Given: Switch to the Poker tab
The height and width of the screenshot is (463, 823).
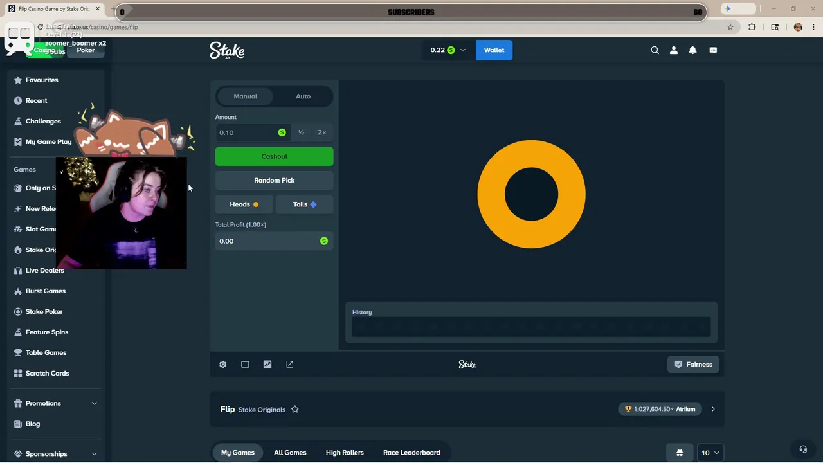Looking at the screenshot, I should [86, 50].
